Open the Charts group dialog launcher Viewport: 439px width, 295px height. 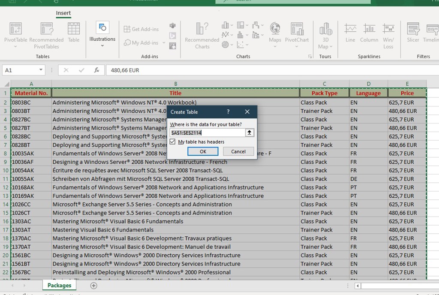(310, 57)
